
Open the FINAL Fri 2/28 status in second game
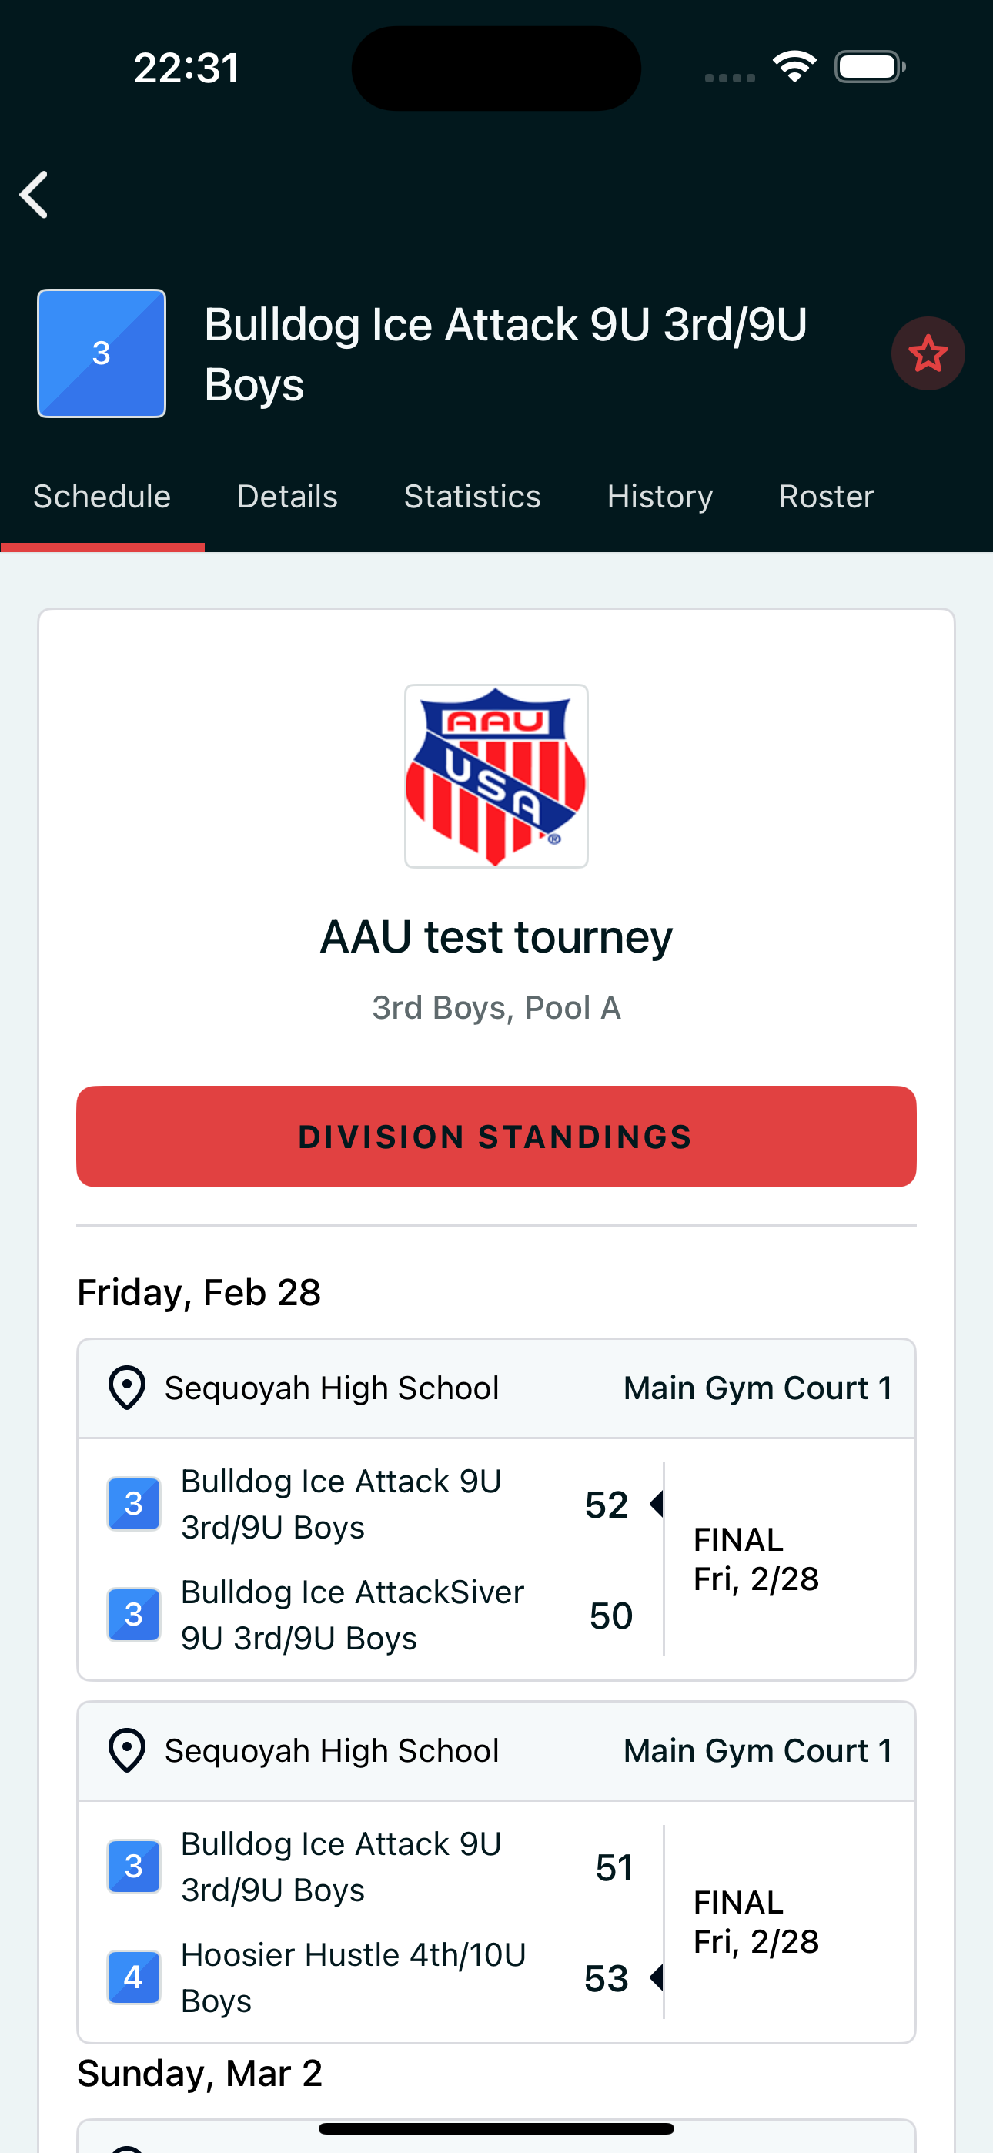757,1921
